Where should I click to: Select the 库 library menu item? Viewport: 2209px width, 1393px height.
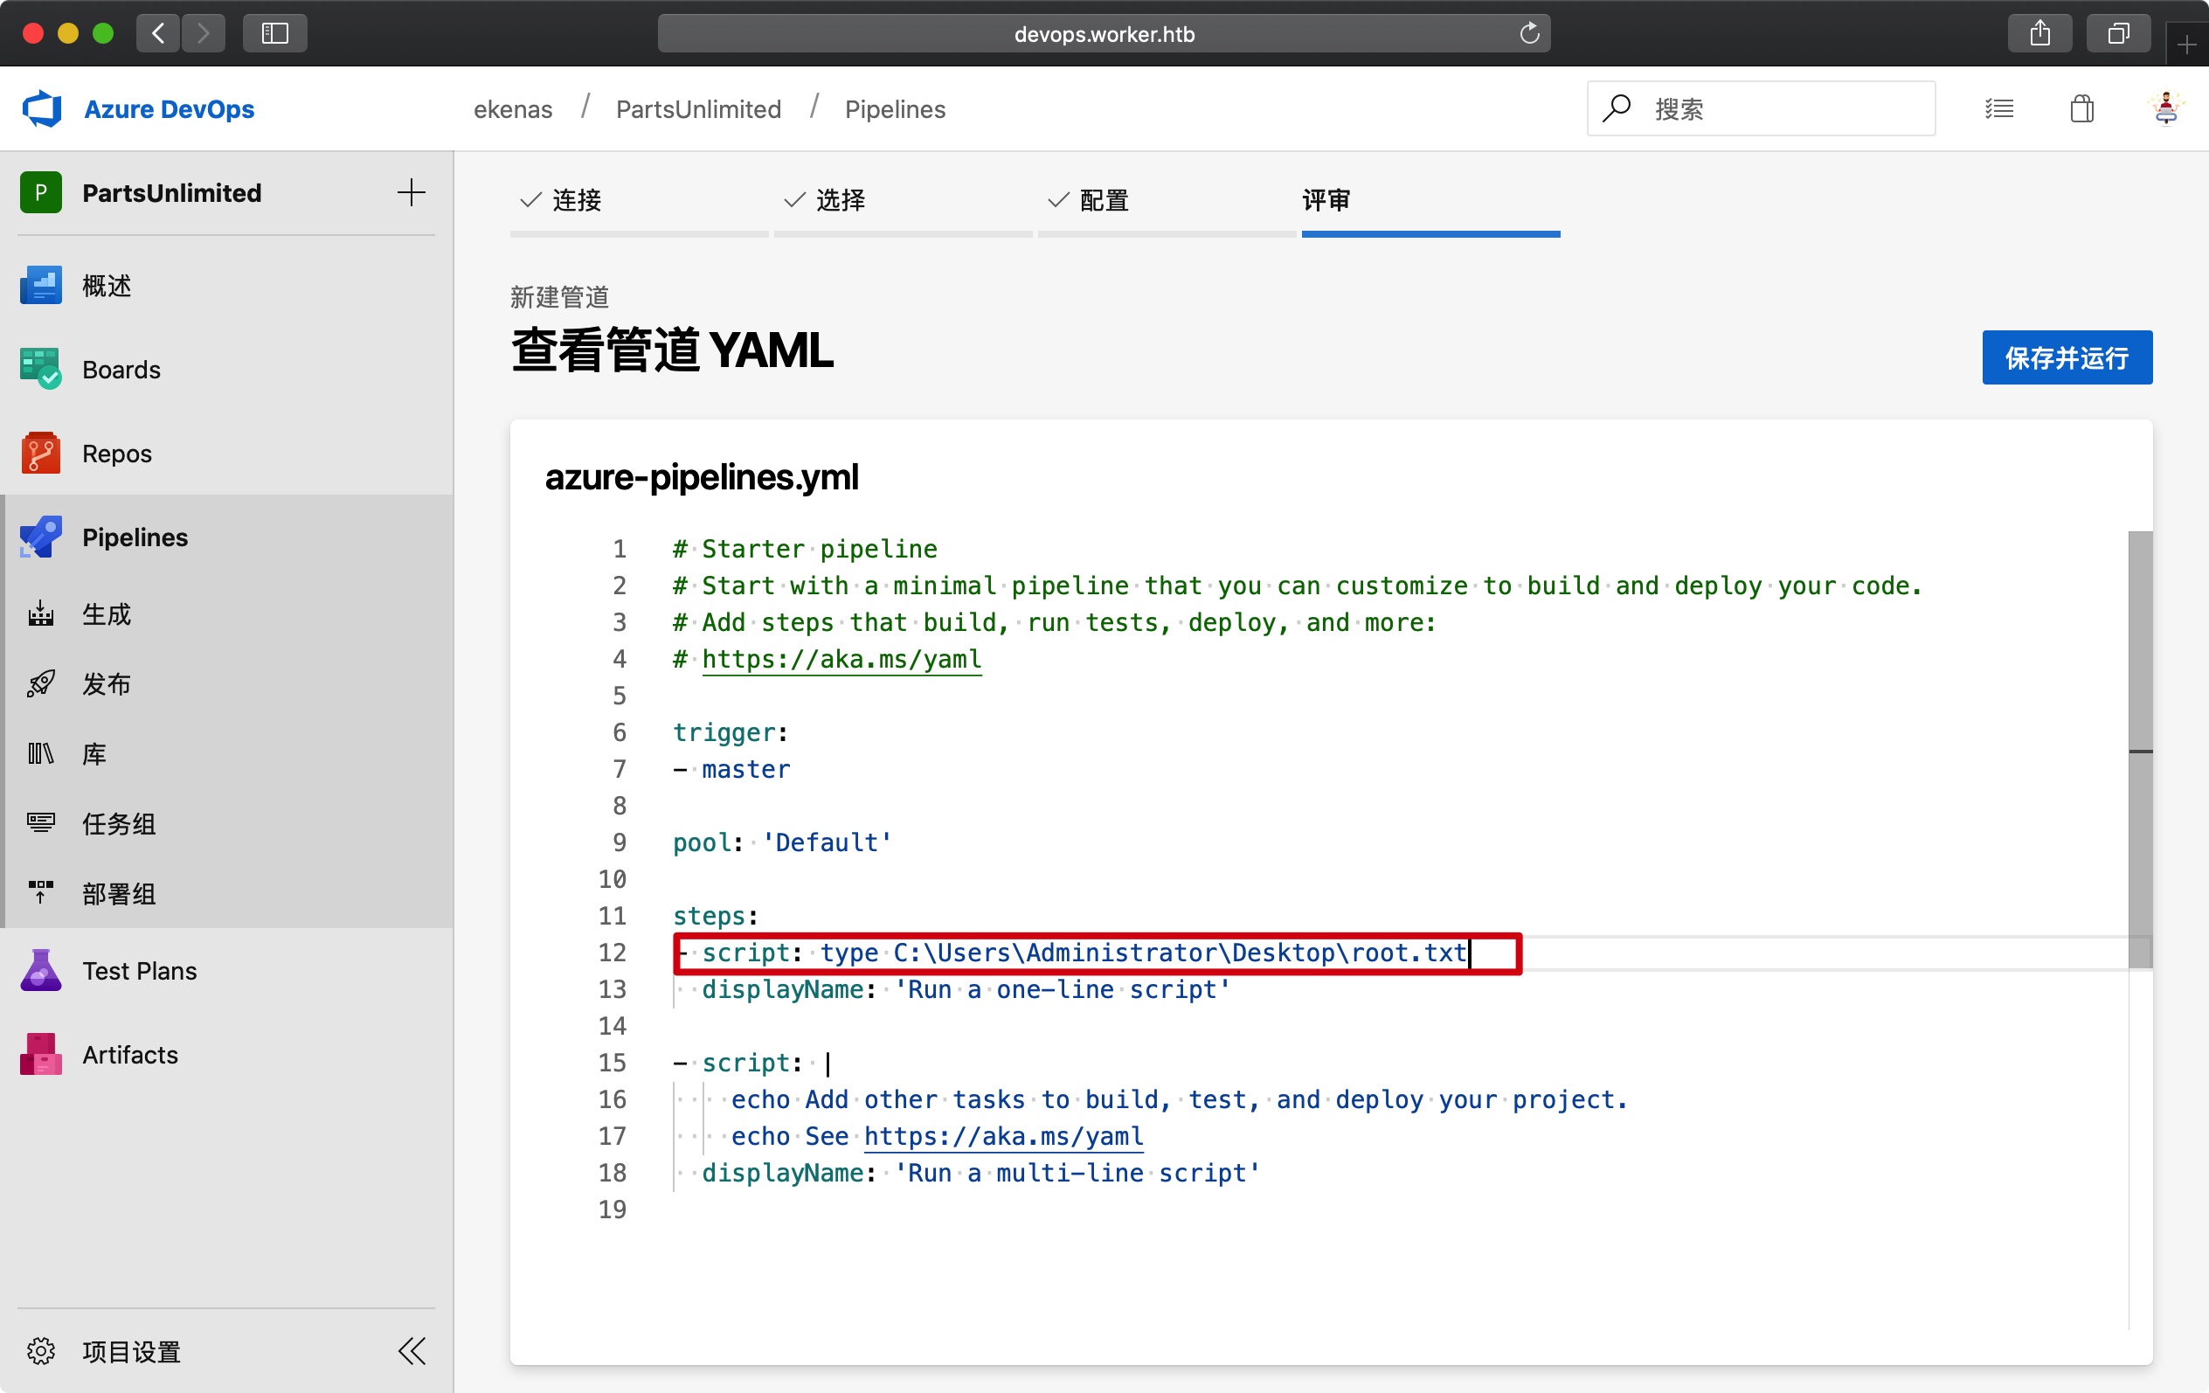pos(93,753)
